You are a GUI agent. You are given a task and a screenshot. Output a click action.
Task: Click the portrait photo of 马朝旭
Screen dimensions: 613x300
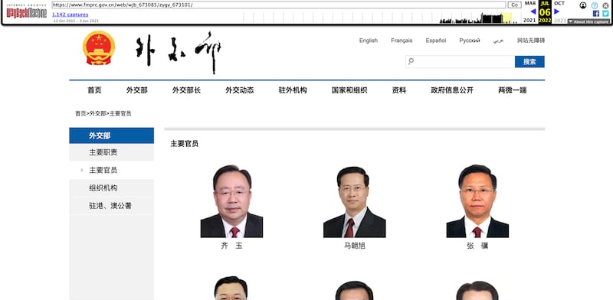point(354,201)
